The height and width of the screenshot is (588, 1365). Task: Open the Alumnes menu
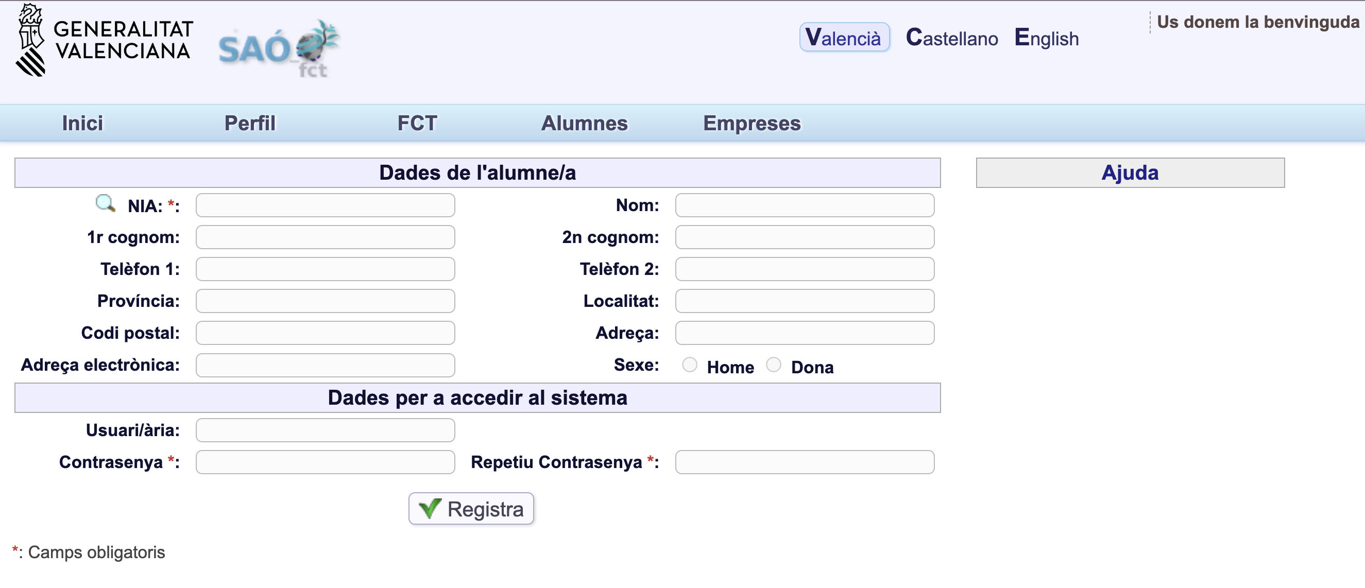[x=584, y=124]
